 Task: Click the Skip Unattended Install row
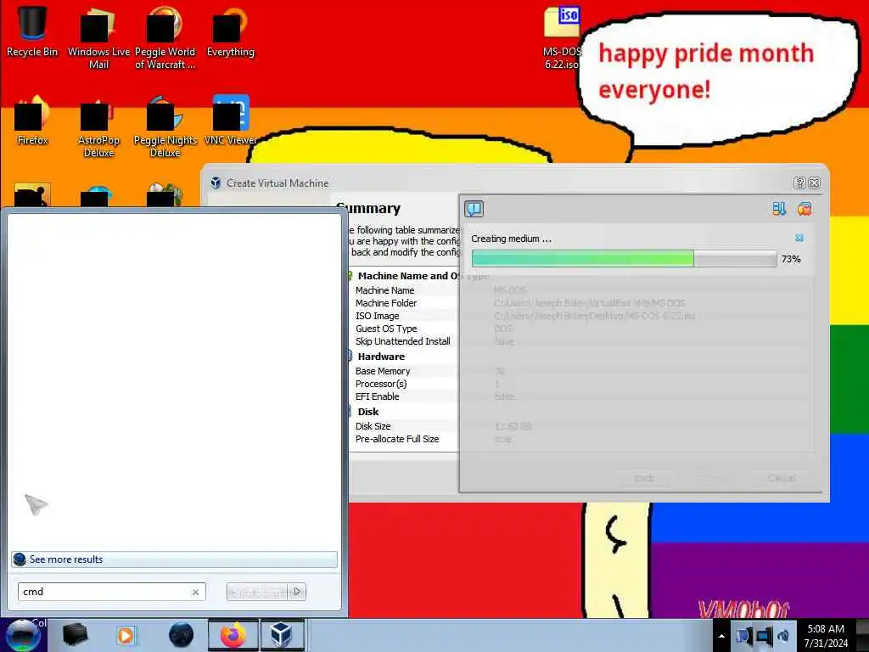point(402,341)
